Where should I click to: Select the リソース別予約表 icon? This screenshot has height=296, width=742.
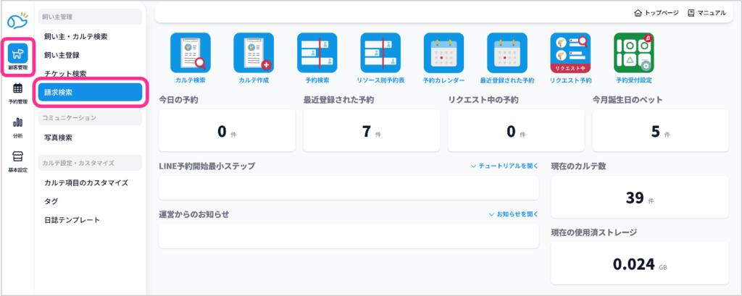[x=380, y=53]
